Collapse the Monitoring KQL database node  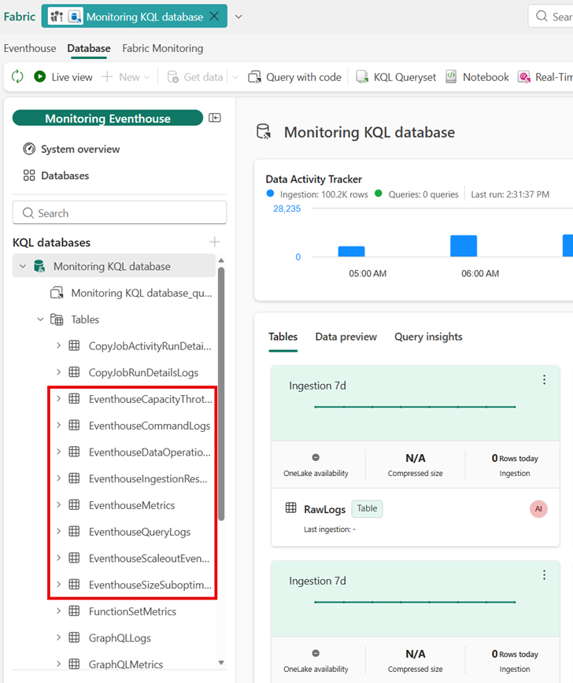23,266
